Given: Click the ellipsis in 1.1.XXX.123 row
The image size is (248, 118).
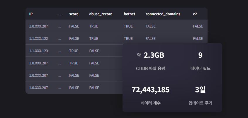Looking at the screenshot, I should point(60,51).
